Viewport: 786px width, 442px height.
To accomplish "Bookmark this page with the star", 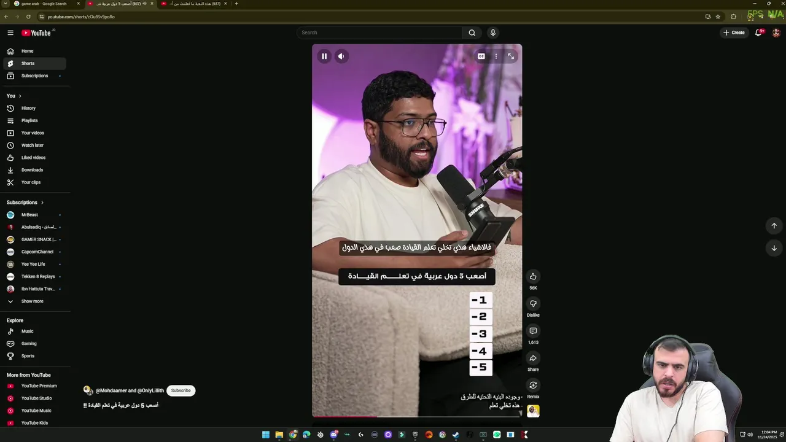I will [x=718, y=17].
